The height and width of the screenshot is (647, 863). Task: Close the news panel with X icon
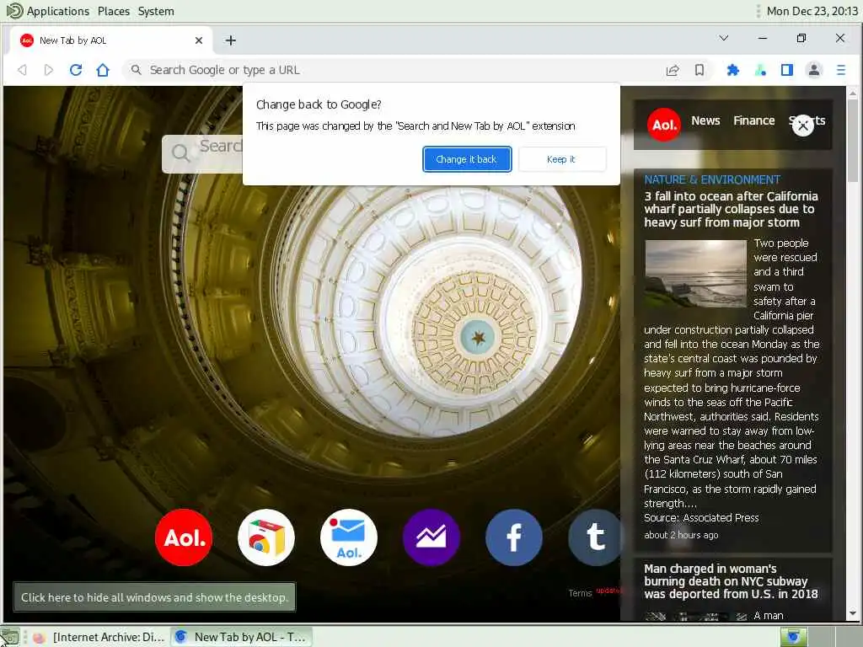(x=803, y=126)
